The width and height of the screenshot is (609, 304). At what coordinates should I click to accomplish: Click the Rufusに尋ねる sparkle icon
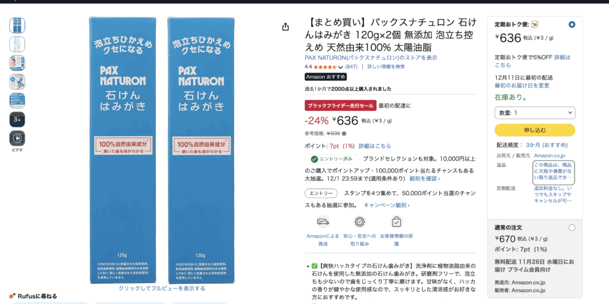coord(12,296)
